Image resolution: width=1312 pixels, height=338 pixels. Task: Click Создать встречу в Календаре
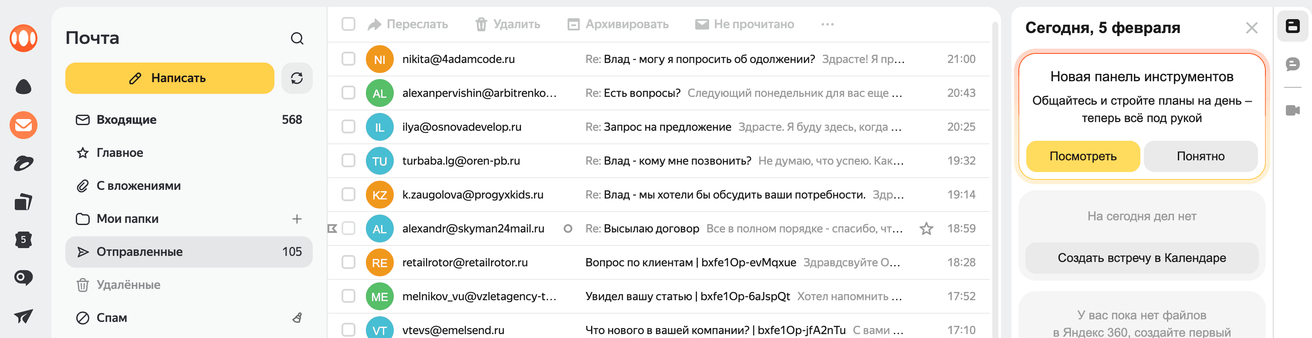tap(1141, 258)
